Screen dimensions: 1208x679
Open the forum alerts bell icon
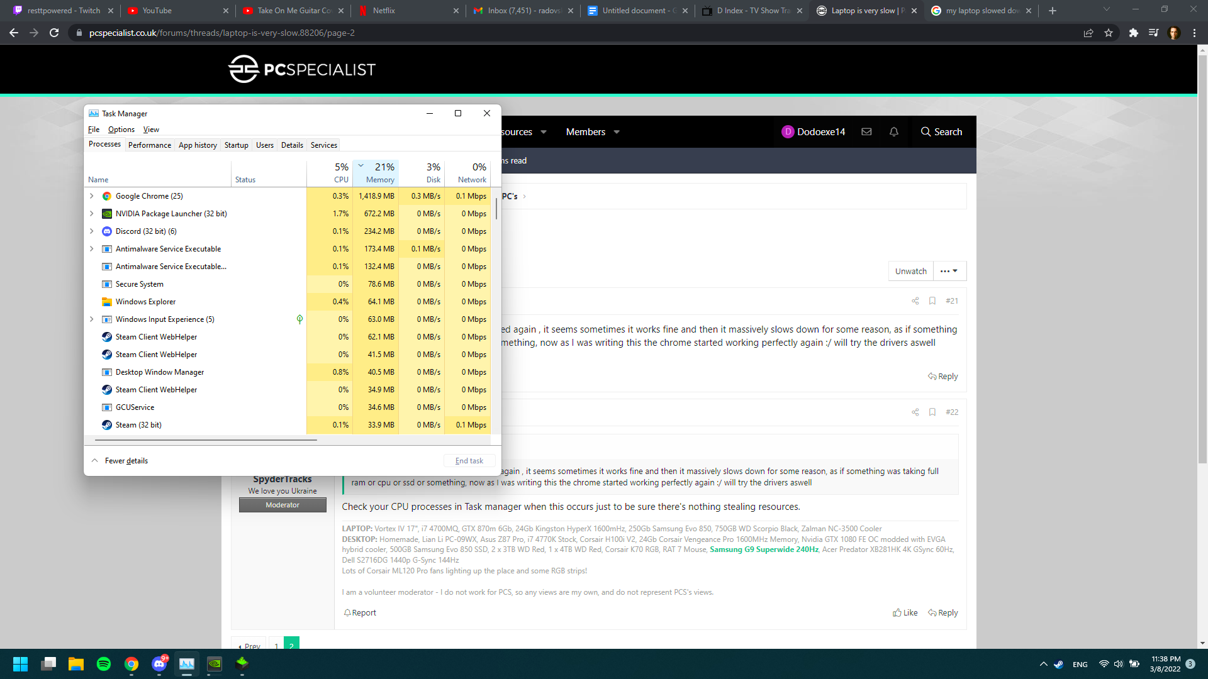(x=893, y=132)
